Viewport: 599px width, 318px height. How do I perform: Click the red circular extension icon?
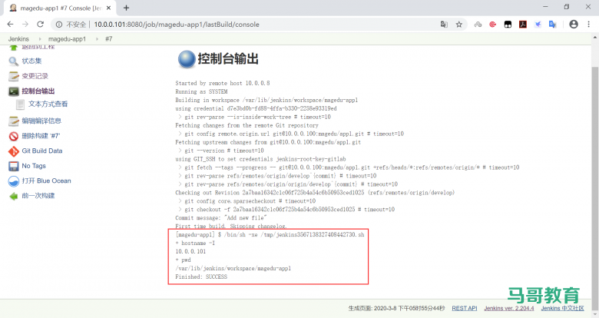(x=493, y=25)
